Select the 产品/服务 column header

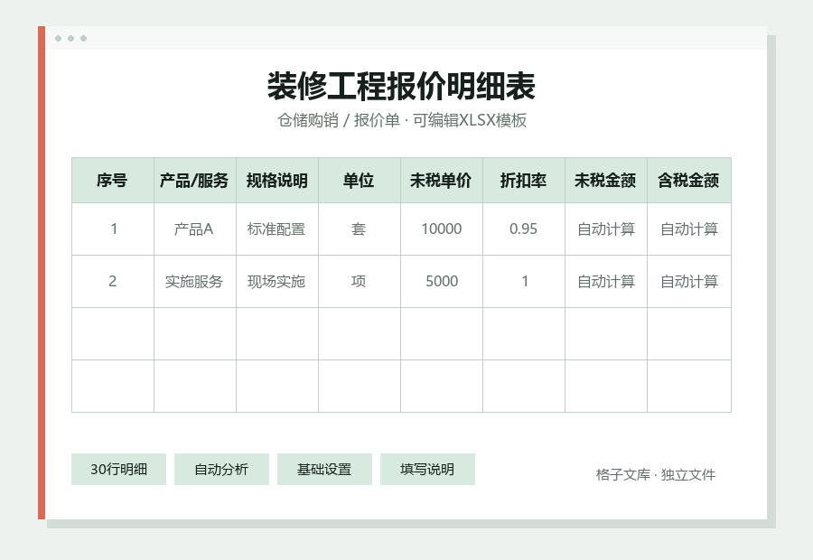pos(195,181)
